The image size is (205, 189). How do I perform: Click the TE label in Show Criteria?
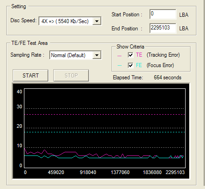point(139,55)
